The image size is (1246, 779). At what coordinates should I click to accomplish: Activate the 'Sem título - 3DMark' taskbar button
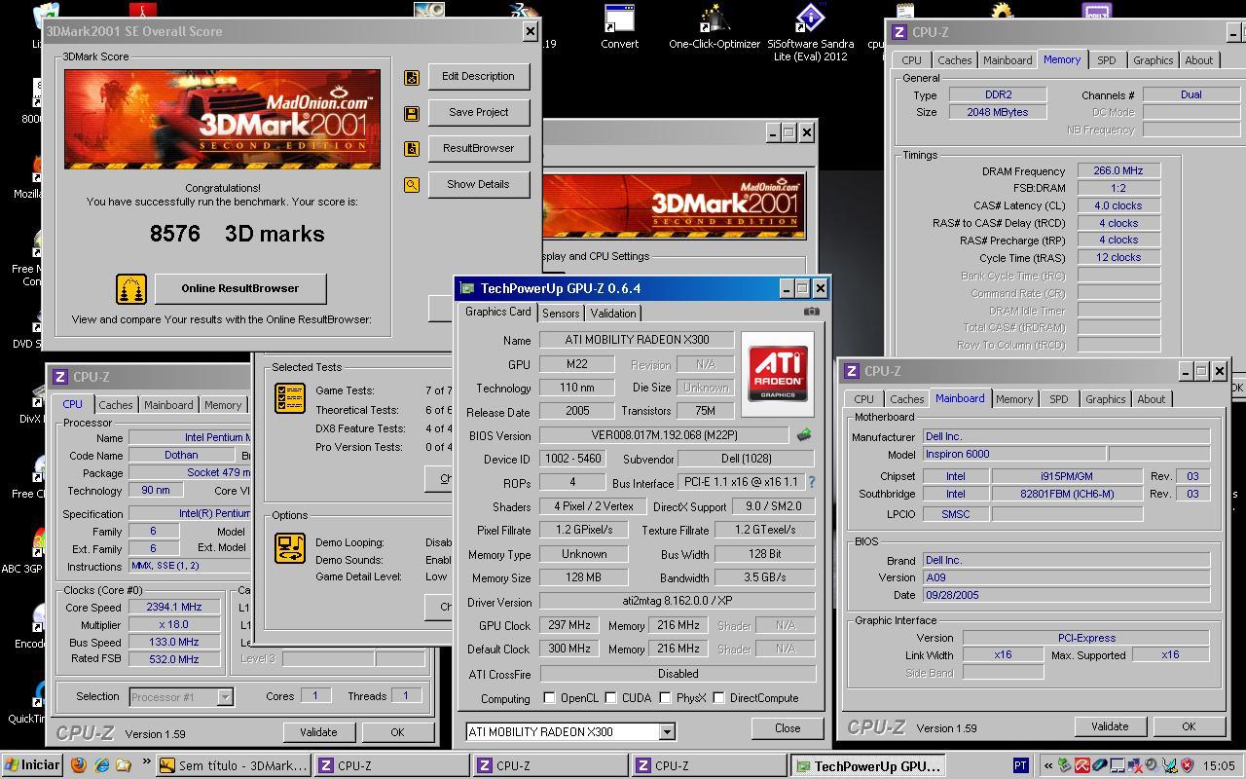click(x=234, y=765)
